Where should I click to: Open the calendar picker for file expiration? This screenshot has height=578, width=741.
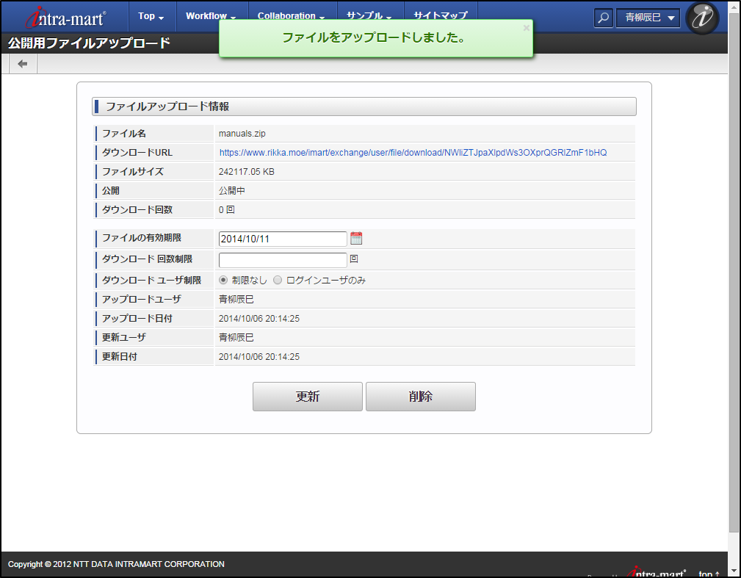pos(356,238)
